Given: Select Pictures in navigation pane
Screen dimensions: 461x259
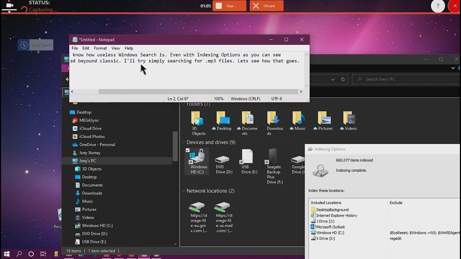Looking at the screenshot, I should tap(86, 209).
